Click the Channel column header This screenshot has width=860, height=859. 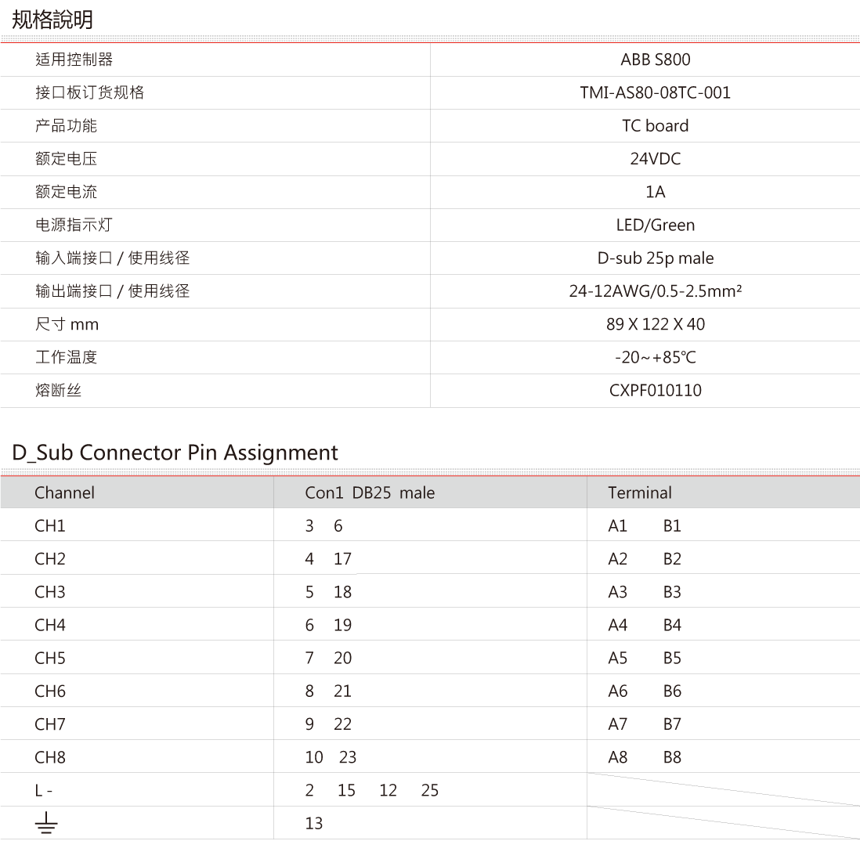(64, 493)
